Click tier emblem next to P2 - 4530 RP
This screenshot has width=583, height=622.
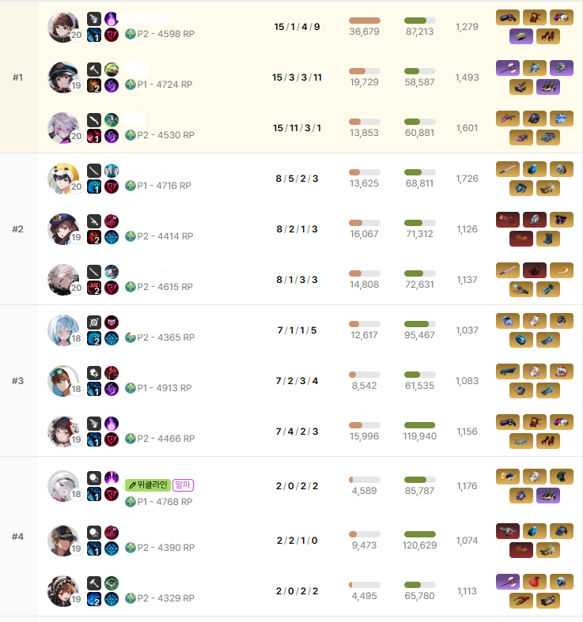(x=131, y=135)
